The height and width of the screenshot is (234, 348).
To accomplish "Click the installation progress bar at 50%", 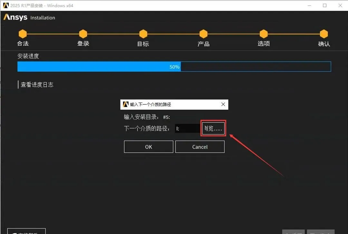I will (174, 67).
